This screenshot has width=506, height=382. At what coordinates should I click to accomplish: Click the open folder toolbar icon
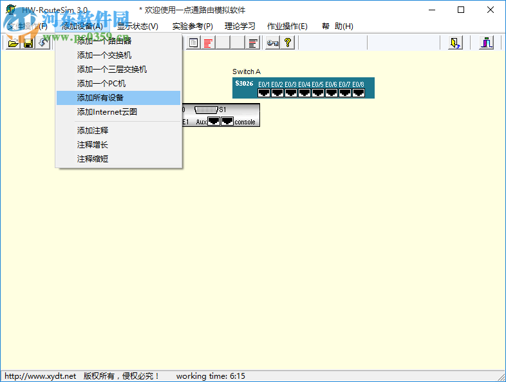14,43
